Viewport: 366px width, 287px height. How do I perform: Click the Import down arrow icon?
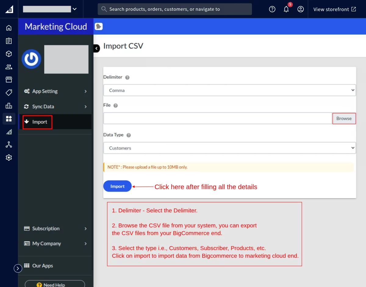[x=27, y=122]
